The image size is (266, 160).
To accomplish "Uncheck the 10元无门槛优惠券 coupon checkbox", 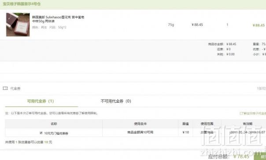I will [x=41, y=133].
